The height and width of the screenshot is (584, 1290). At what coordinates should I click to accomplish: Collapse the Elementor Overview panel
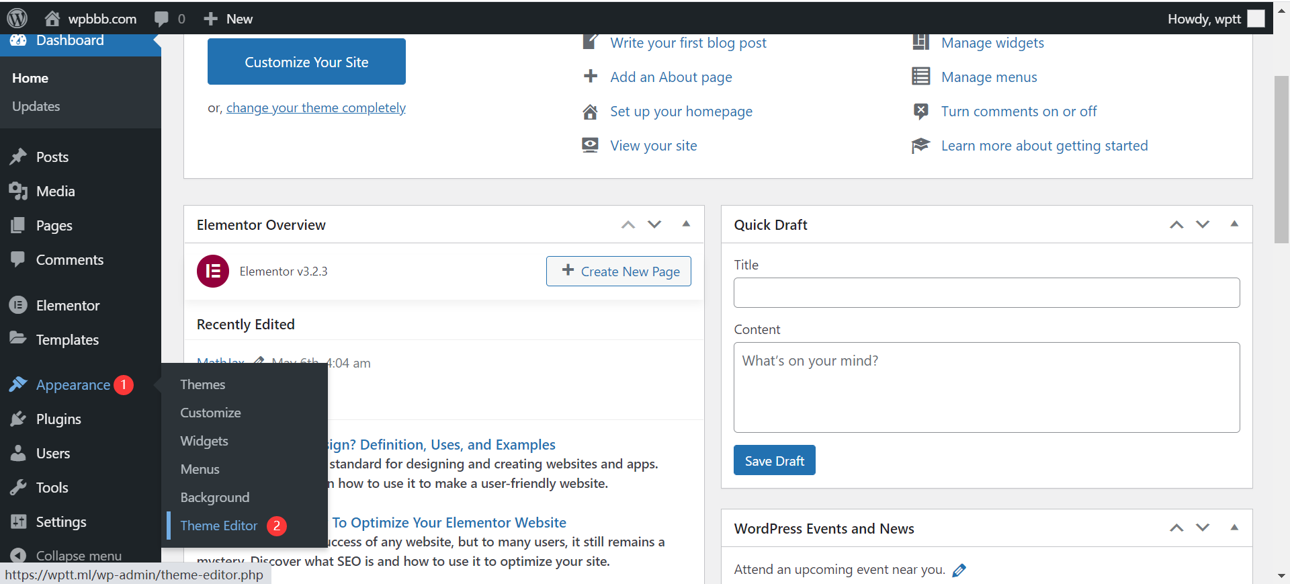[686, 224]
